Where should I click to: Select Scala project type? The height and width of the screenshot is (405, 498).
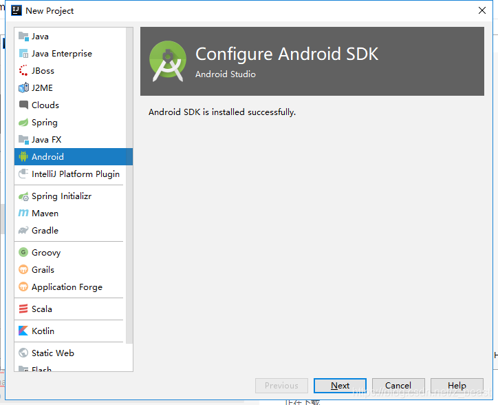click(70, 309)
